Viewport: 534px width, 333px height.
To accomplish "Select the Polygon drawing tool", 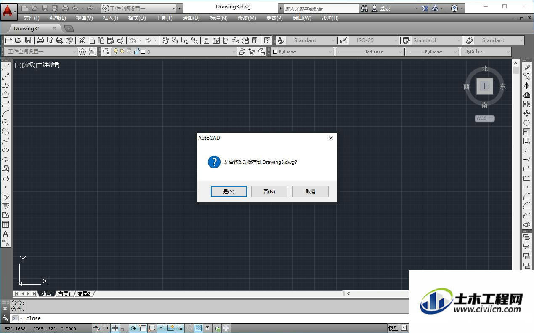I will click(x=5, y=95).
